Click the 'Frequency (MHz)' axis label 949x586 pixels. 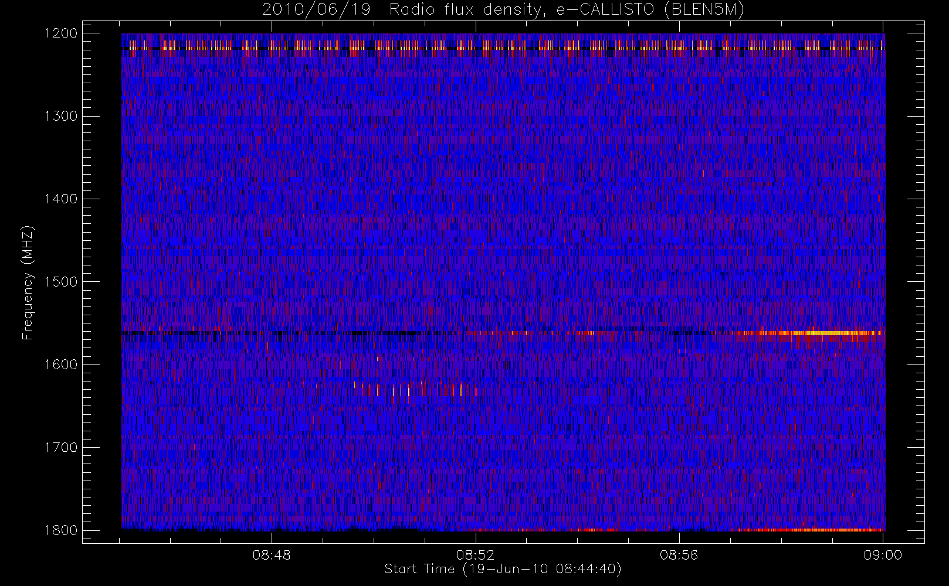click(x=28, y=282)
